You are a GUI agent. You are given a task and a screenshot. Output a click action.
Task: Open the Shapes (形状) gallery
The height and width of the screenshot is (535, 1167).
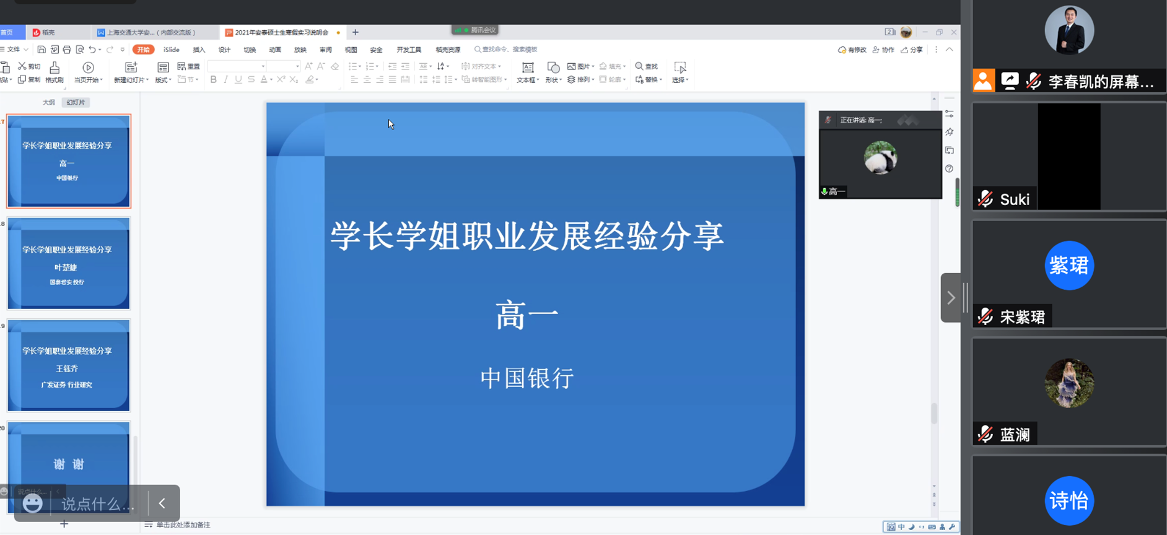pos(553,72)
